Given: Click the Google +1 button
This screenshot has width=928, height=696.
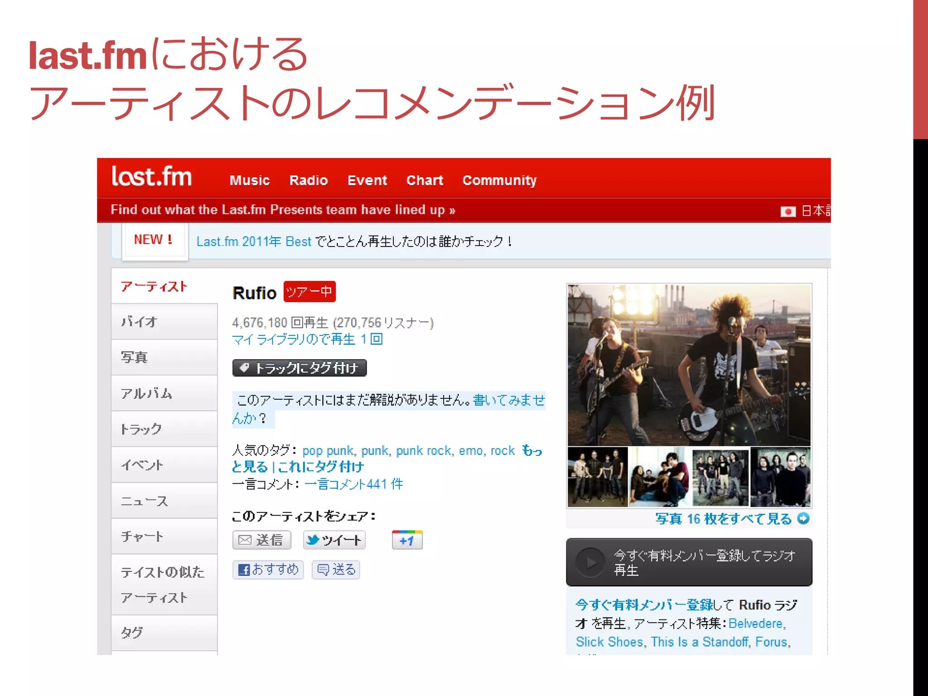Looking at the screenshot, I should 407,540.
